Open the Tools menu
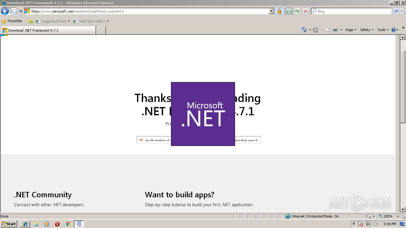This screenshot has height=228, width=406. [x=383, y=30]
